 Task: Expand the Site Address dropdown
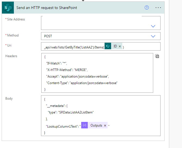click(153, 26)
